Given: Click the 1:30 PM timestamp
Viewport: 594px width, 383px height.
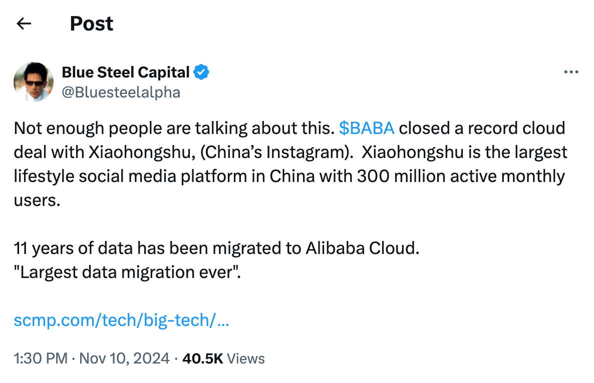Looking at the screenshot, I should 40,358.
